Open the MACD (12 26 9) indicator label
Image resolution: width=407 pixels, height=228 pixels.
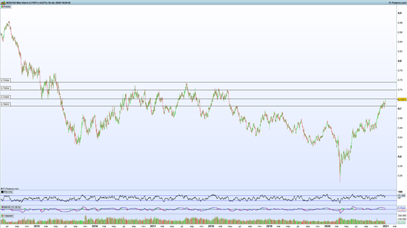[11, 207]
